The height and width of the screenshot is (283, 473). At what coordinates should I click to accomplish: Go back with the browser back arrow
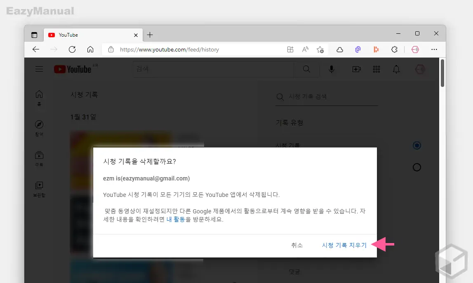tap(36, 49)
